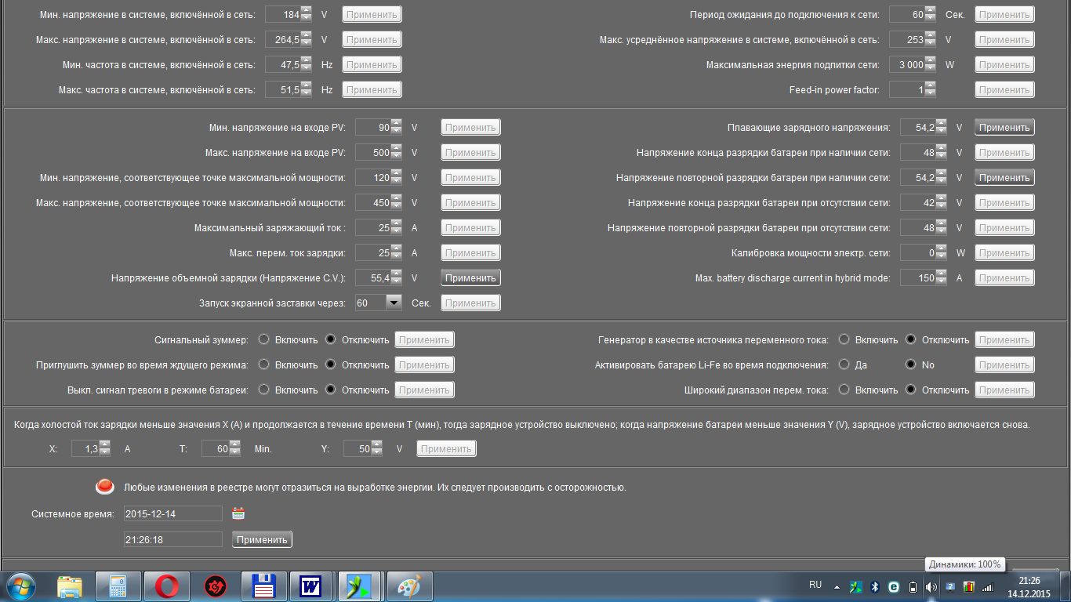
Task: Click the Мин. частота value field 47,5
Action: (283, 64)
